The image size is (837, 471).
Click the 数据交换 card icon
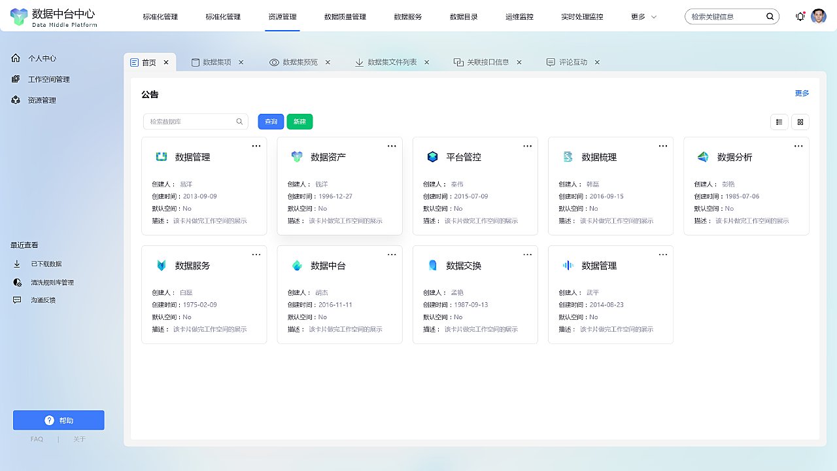(432, 266)
